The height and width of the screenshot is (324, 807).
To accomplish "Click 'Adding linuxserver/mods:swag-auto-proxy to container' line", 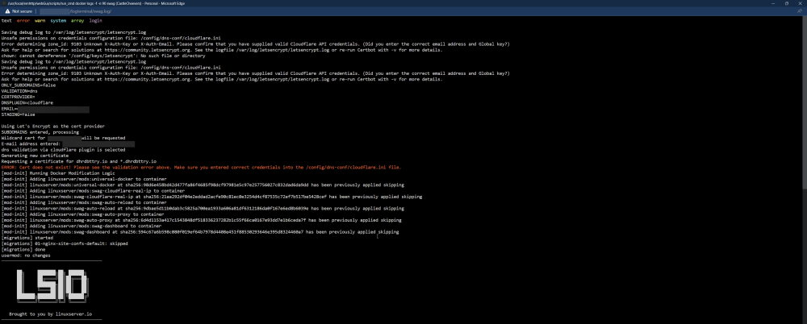I will [x=82, y=214].
